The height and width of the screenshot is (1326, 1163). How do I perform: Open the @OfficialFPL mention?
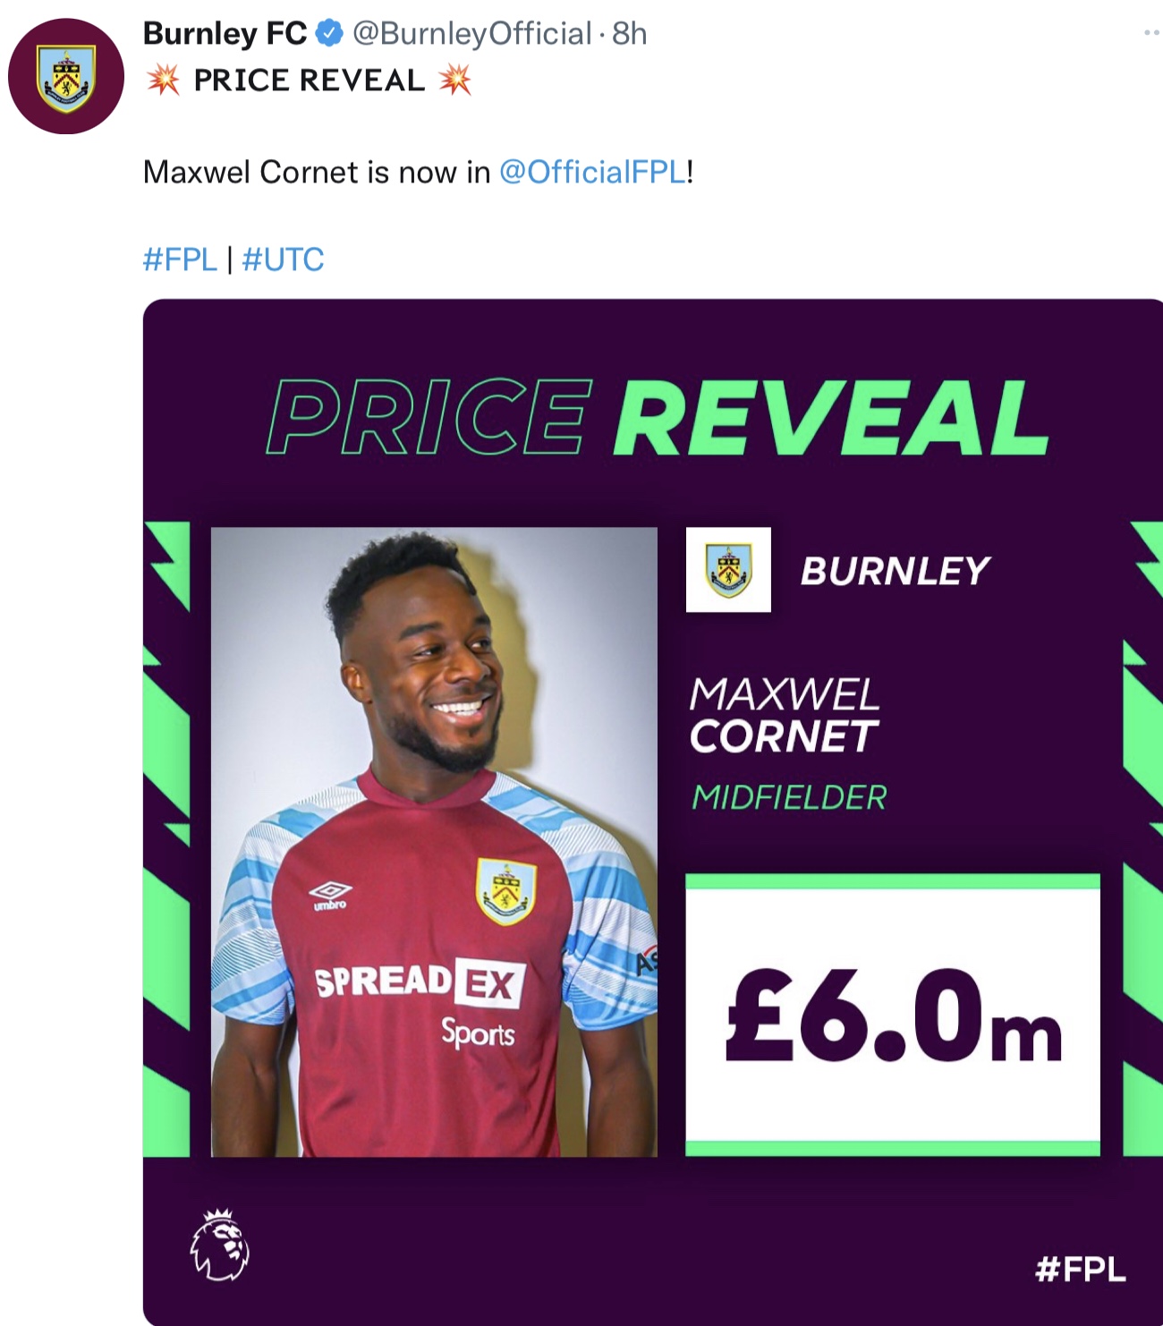pos(592,172)
